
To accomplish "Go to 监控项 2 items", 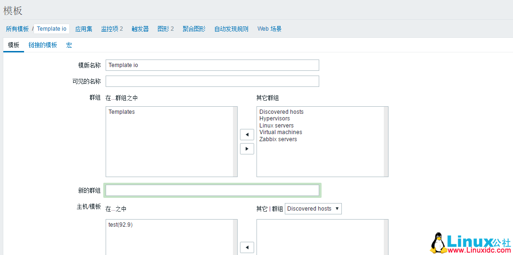I will [x=112, y=29].
